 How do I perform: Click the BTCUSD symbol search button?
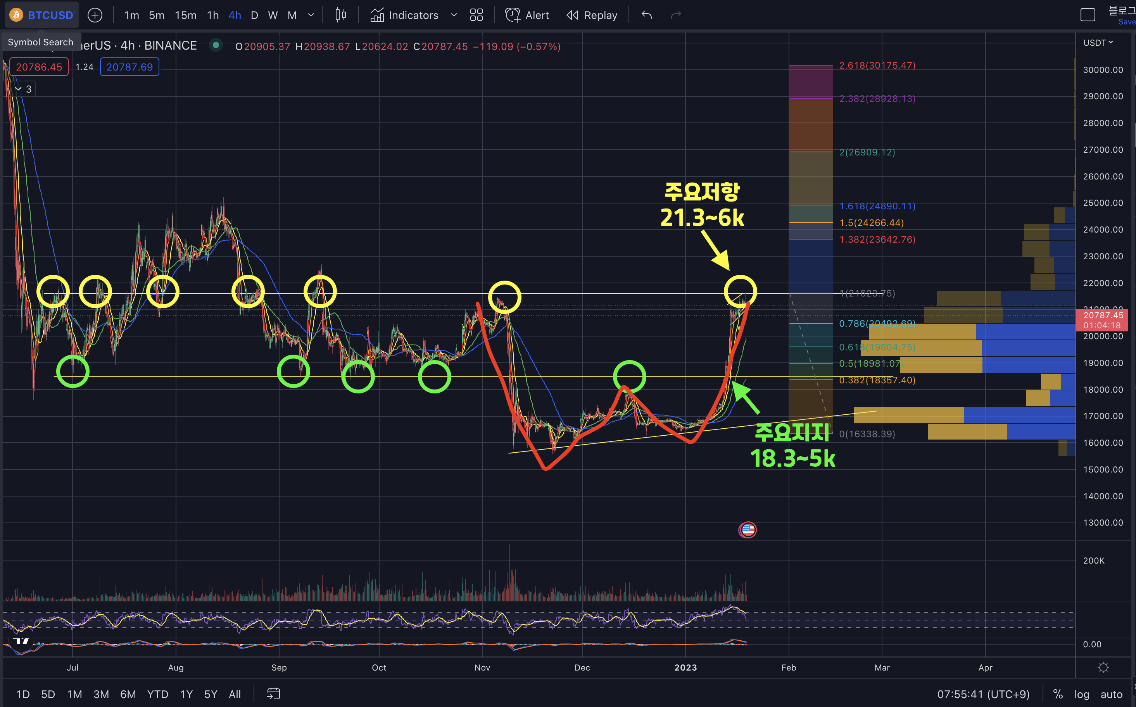pyautogui.click(x=42, y=16)
